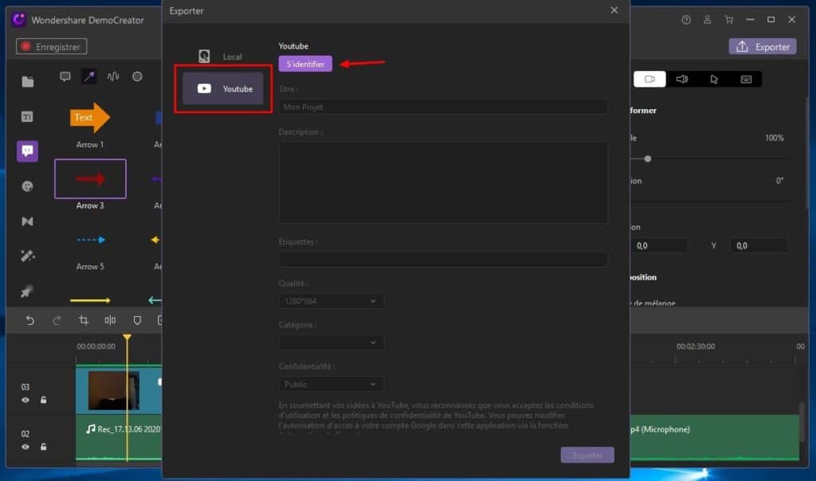Open the transitions panel icon
The width and height of the screenshot is (816, 481).
tap(28, 221)
